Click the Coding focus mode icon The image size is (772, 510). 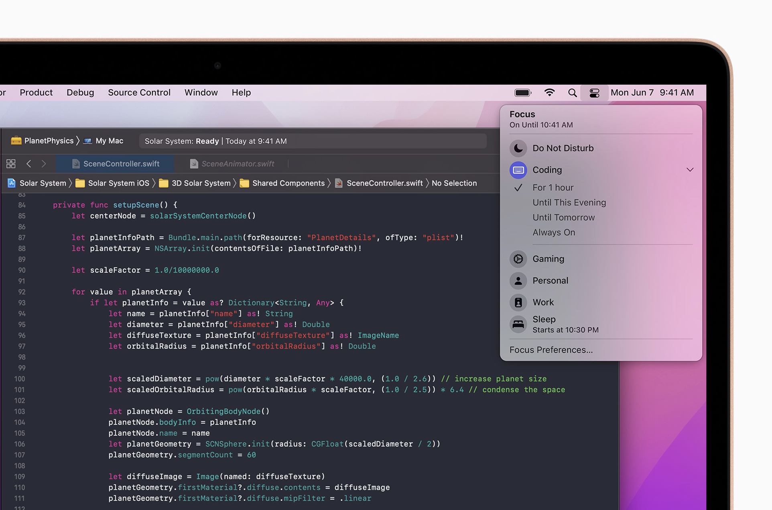pos(518,169)
